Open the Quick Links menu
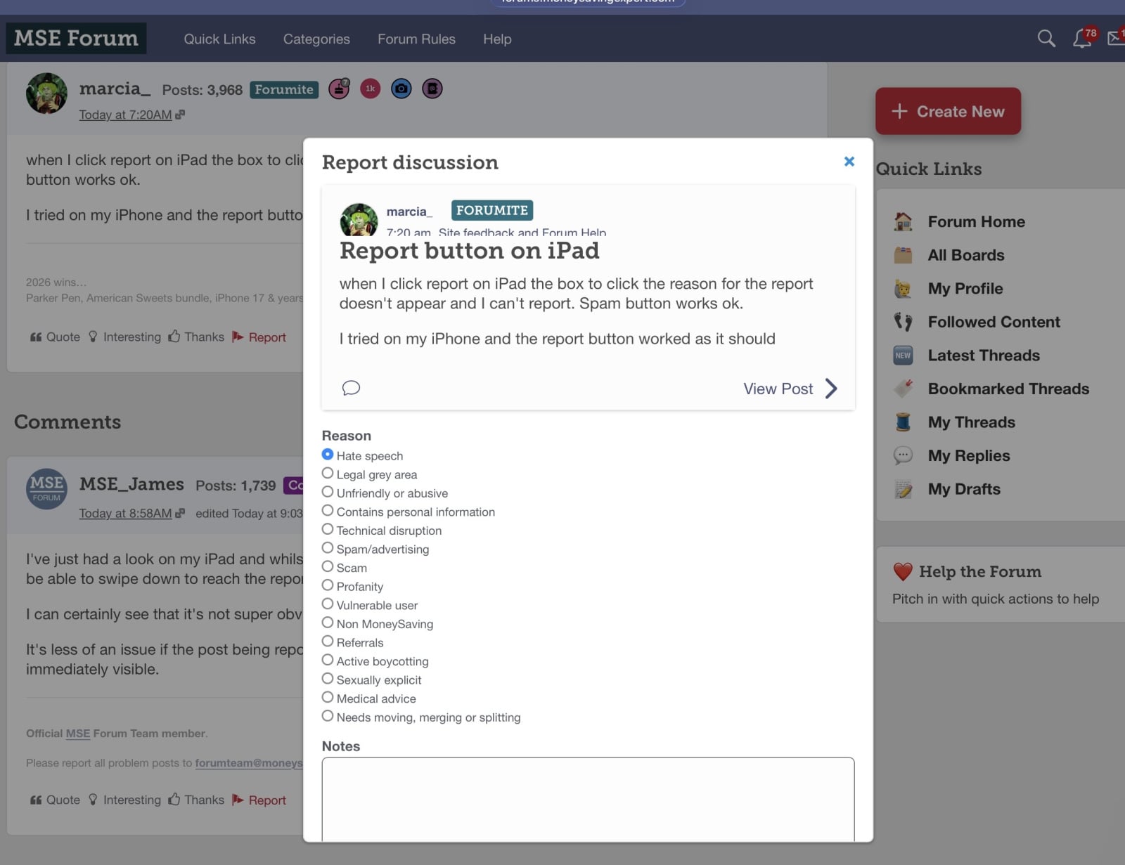 coord(219,39)
